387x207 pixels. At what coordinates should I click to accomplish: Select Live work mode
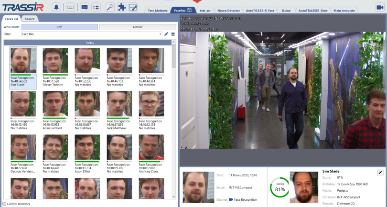59,27
